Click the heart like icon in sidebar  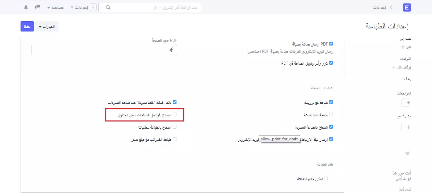[x=407, y=154]
